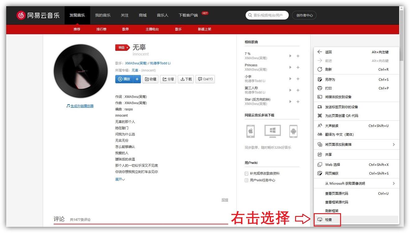Open 补充或修改歌曲资料 under 用户wiki
Image resolution: width=410 pixels, height=233 pixels.
tap(265, 174)
